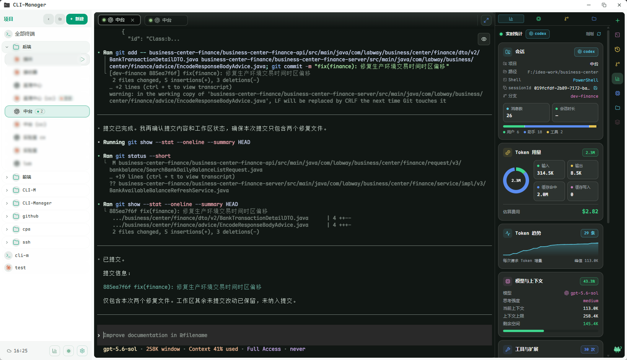Select the 中台 session in sidebar

[47, 111]
